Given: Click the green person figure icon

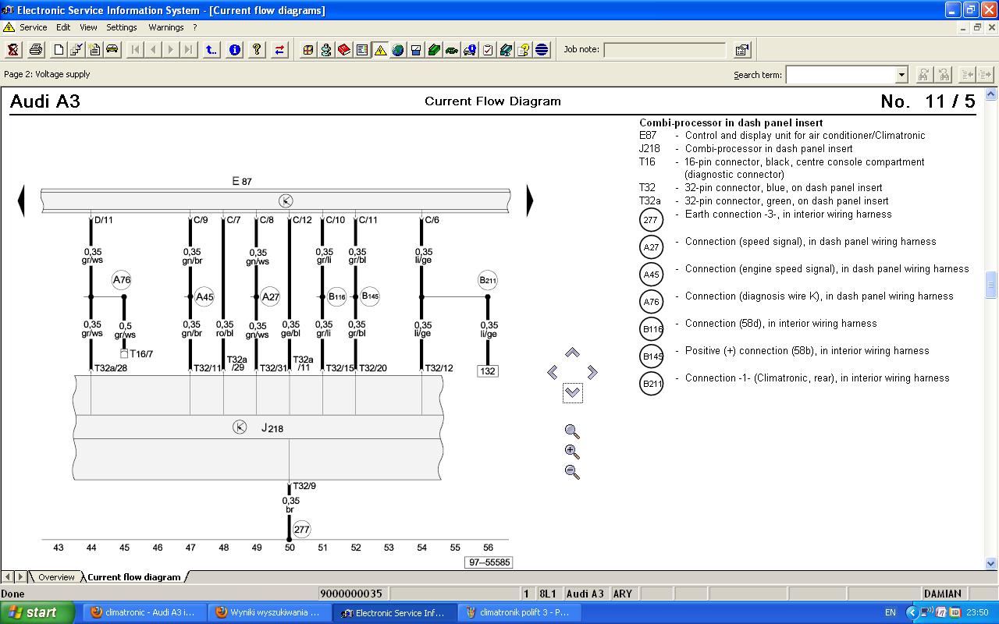Looking at the screenshot, I should point(326,50).
